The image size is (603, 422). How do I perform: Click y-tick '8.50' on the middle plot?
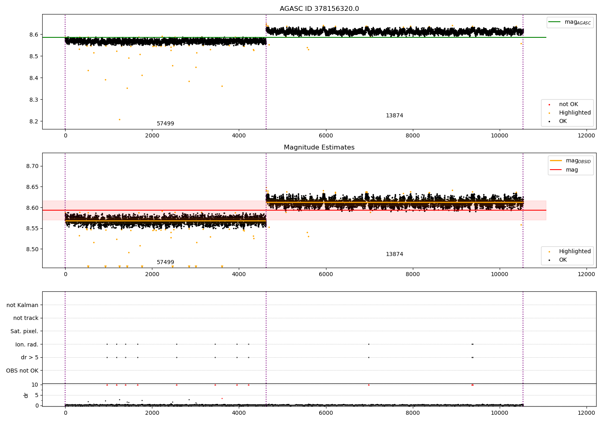tap(32, 249)
